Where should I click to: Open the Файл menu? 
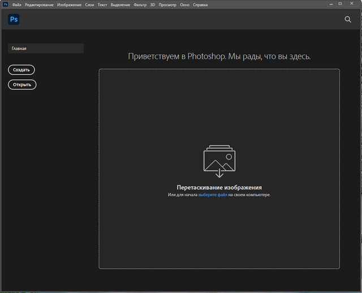(x=17, y=5)
